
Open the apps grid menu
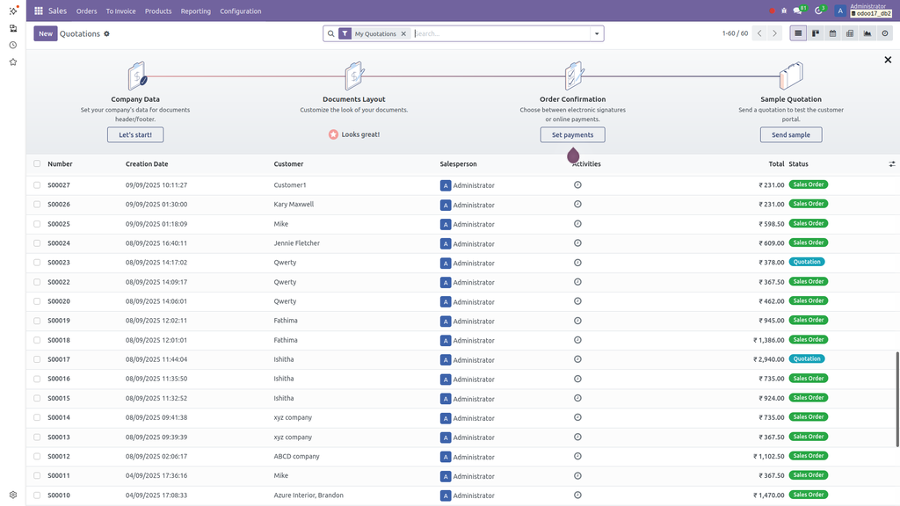(36, 11)
